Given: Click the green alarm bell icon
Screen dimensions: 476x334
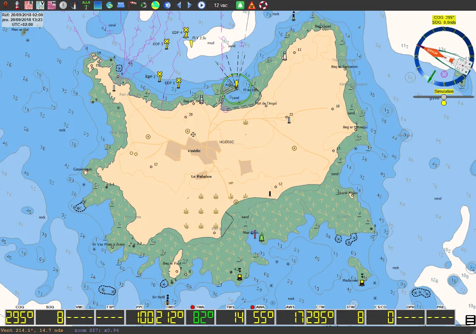Looking at the screenshot, I should coord(240,5).
